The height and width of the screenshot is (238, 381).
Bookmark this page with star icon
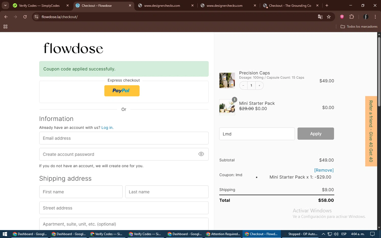(x=329, y=17)
